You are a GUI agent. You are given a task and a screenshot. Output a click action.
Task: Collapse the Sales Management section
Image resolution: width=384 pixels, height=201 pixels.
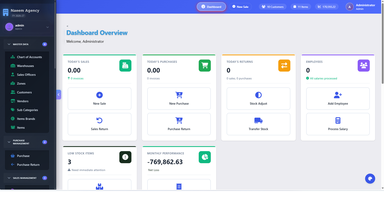9,178
